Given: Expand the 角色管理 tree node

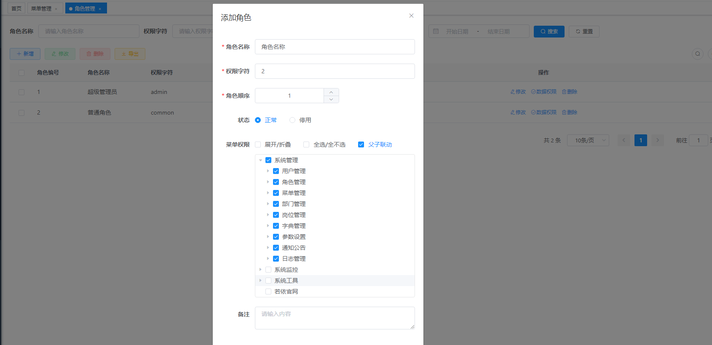Looking at the screenshot, I should tap(268, 182).
